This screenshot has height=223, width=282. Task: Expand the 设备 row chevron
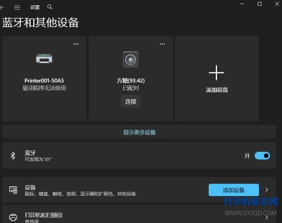[x=267, y=190]
